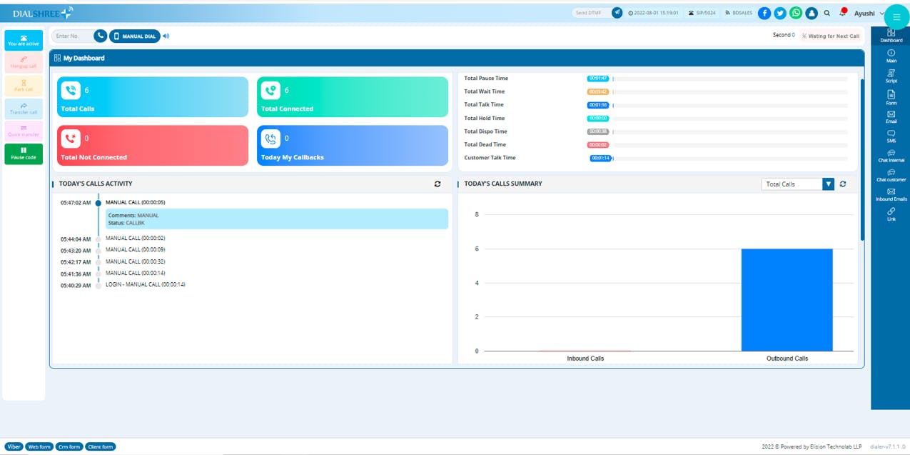Open Inbound Emails in right sidebar
This screenshot has width=910, height=455.
(x=891, y=194)
